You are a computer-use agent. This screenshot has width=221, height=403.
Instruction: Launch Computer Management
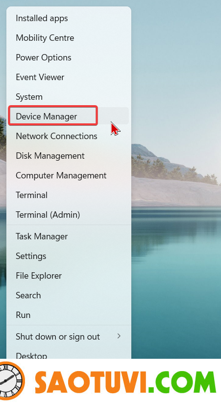69,175
